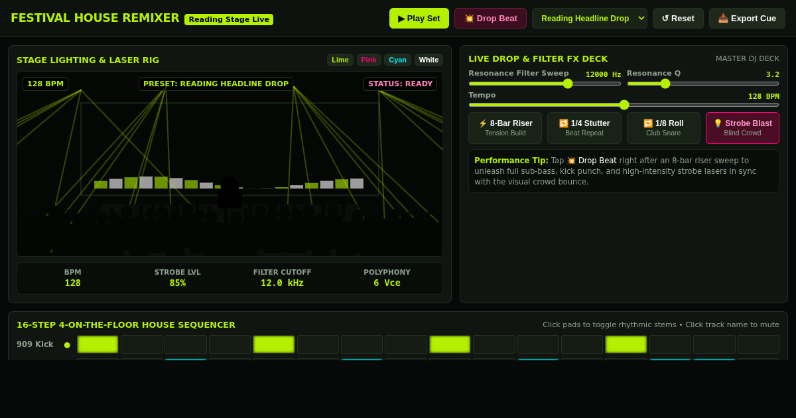Toggle 909 Kick step 15 pad
Viewport: 796px width, 418px height.
[714, 344]
